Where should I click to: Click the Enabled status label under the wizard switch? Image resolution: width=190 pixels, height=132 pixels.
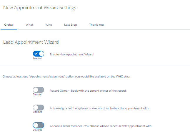(37, 58)
